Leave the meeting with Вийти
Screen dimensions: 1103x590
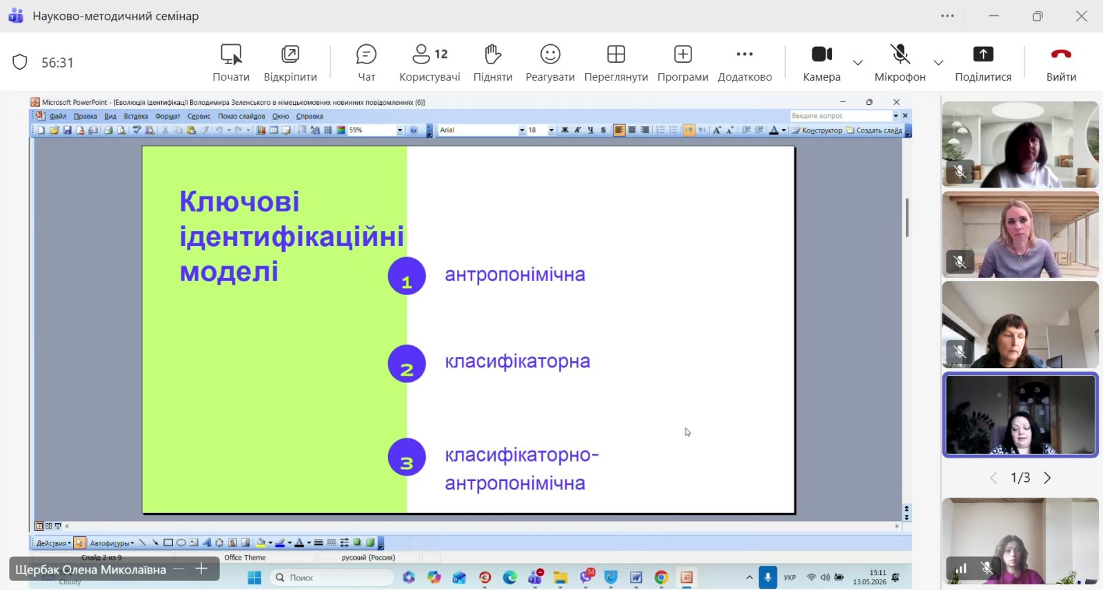(x=1061, y=63)
